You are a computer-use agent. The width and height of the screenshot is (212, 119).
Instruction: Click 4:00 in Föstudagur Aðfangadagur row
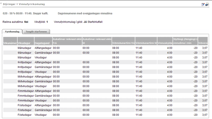click(x=170, y=105)
